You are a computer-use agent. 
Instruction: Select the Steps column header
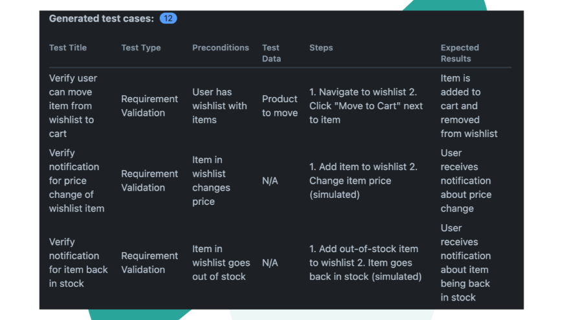point(321,48)
